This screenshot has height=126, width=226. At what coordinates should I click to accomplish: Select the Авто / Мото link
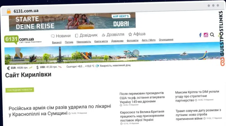click(149, 40)
